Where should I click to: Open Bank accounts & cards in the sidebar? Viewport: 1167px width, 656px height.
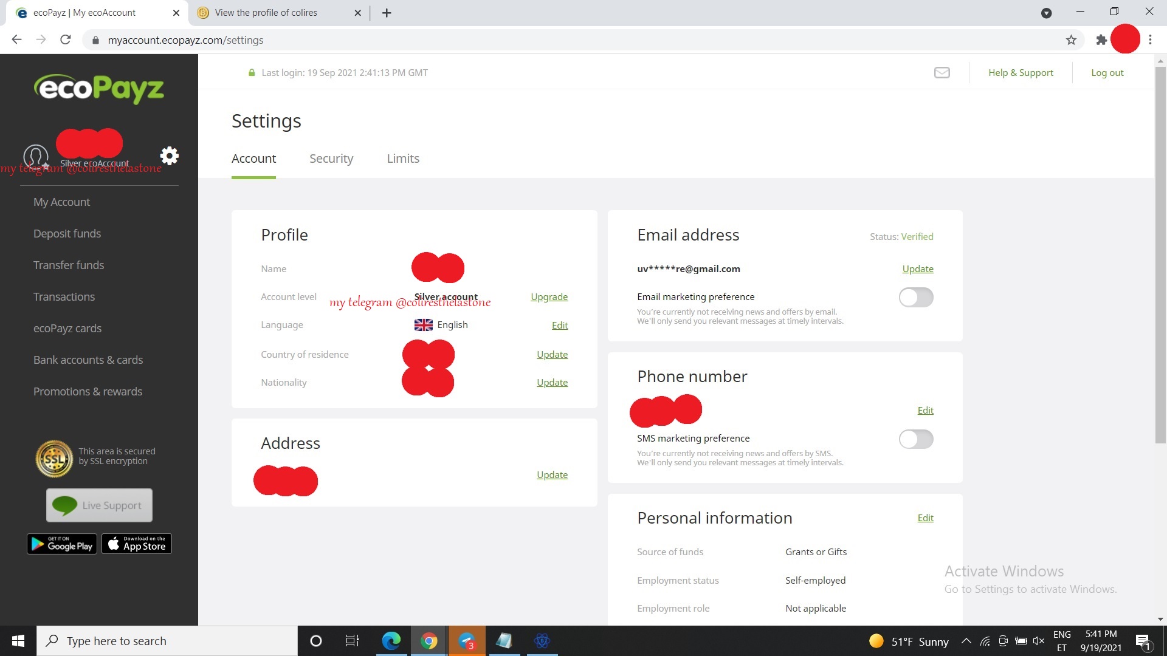tap(88, 360)
